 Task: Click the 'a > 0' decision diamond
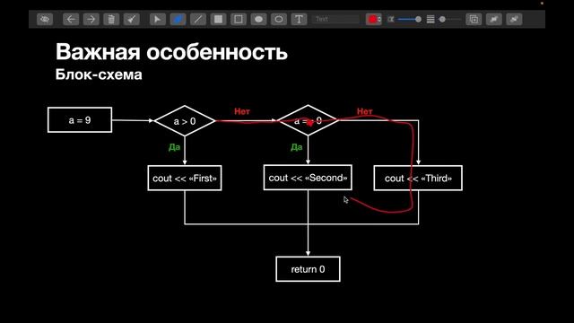coord(185,121)
